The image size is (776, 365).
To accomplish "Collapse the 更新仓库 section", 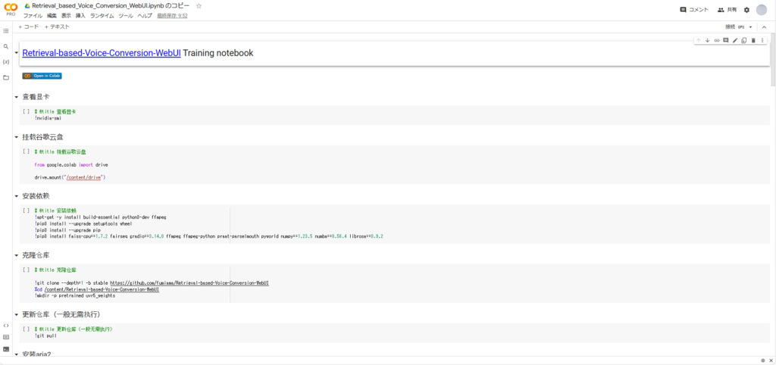I will click(17, 314).
